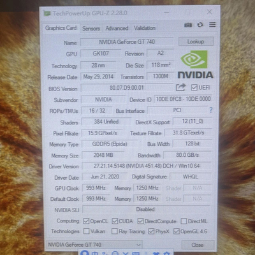Toggle the CUDA checkbox
Image resolution: width=255 pixels, height=255 pixels.
[x=115, y=221]
